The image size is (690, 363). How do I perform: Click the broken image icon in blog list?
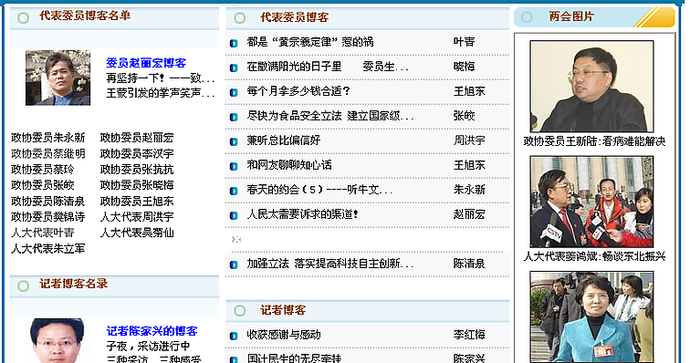coord(236,239)
